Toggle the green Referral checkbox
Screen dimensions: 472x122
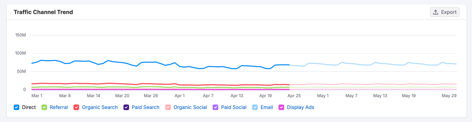44,107
